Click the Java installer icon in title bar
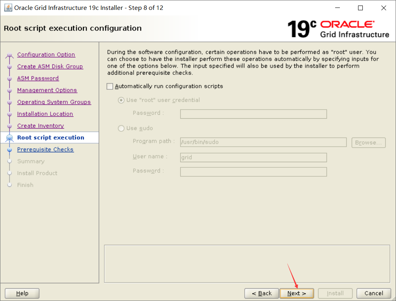The image size is (396, 301). [x=8, y=8]
